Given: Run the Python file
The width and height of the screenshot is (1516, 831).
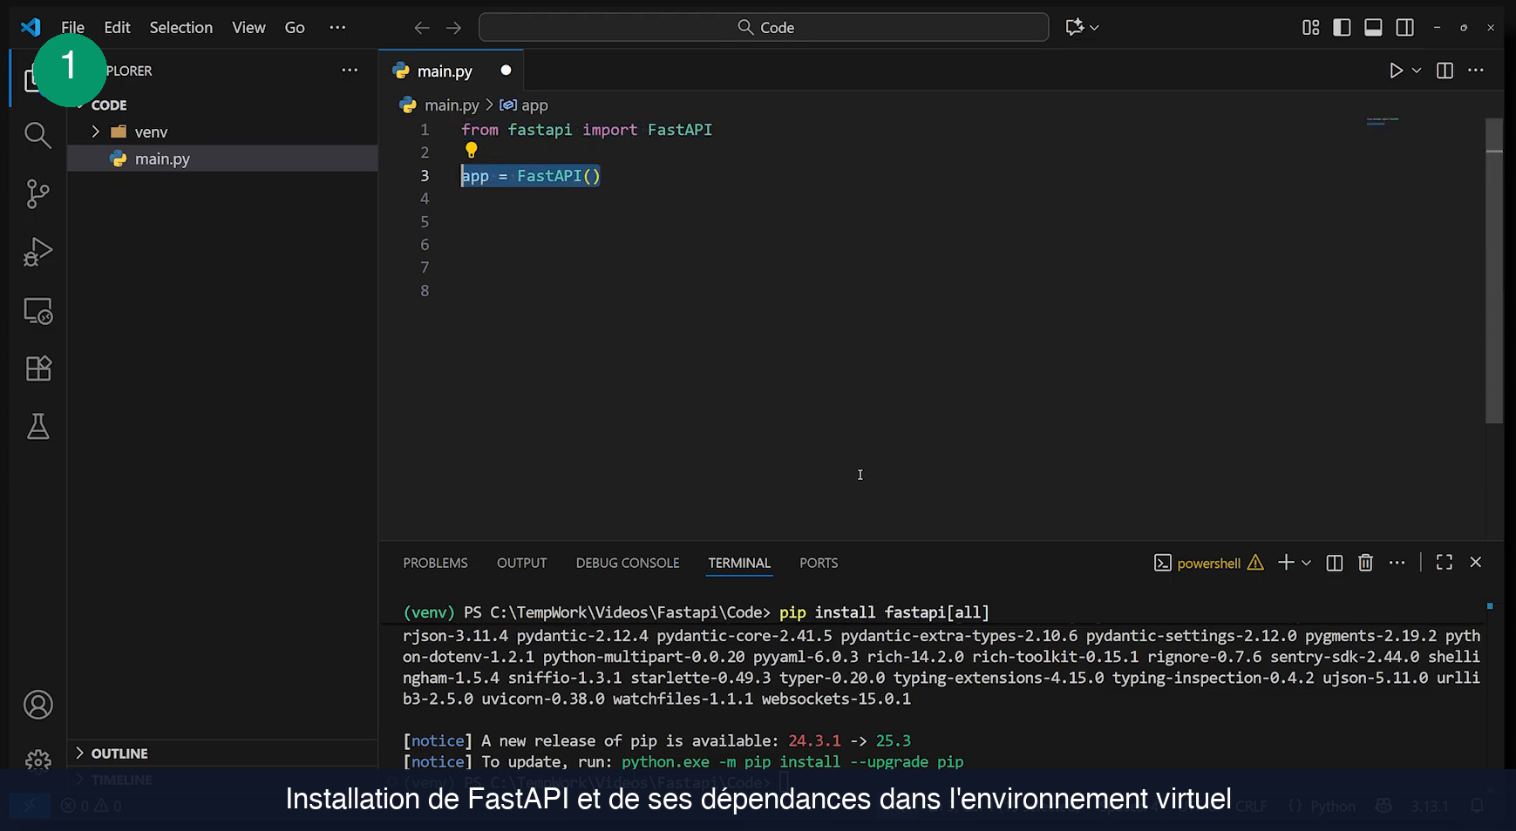Looking at the screenshot, I should pyautogui.click(x=1396, y=71).
